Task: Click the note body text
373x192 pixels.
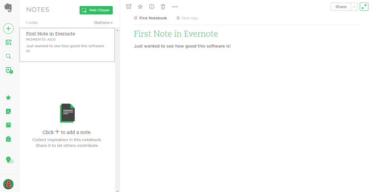Action: point(182,46)
